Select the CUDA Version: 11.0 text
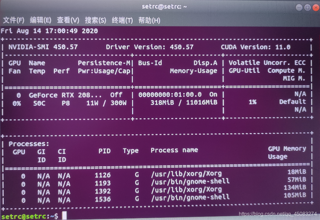 [255, 47]
